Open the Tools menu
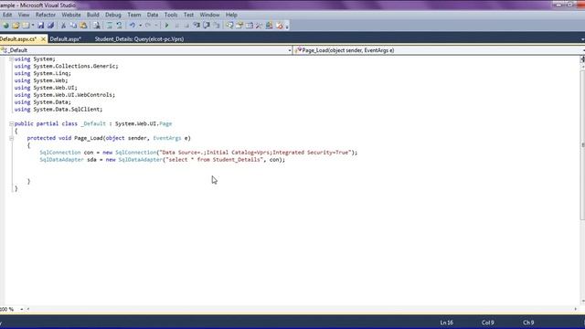This screenshot has height=329, width=585. [x=171, y=15]
